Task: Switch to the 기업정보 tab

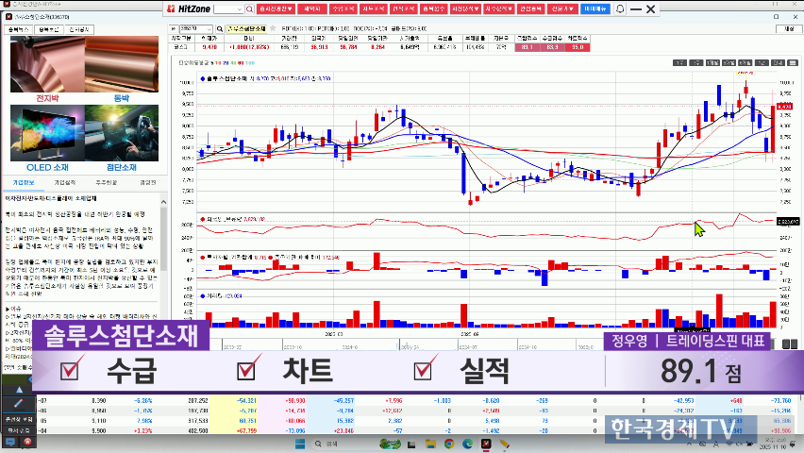Action: [24, 182]
